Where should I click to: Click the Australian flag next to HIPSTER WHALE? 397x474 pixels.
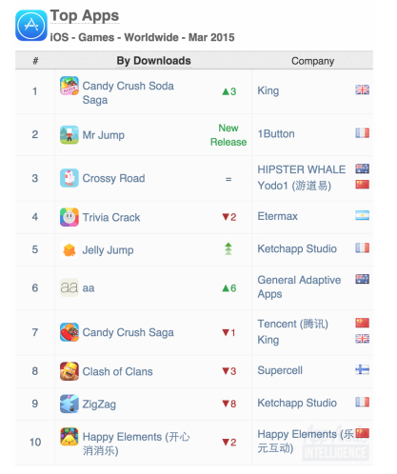pos(362,168)
